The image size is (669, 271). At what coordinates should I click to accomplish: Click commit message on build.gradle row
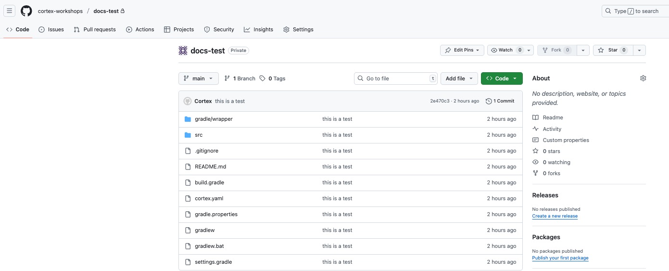(337, 182)
